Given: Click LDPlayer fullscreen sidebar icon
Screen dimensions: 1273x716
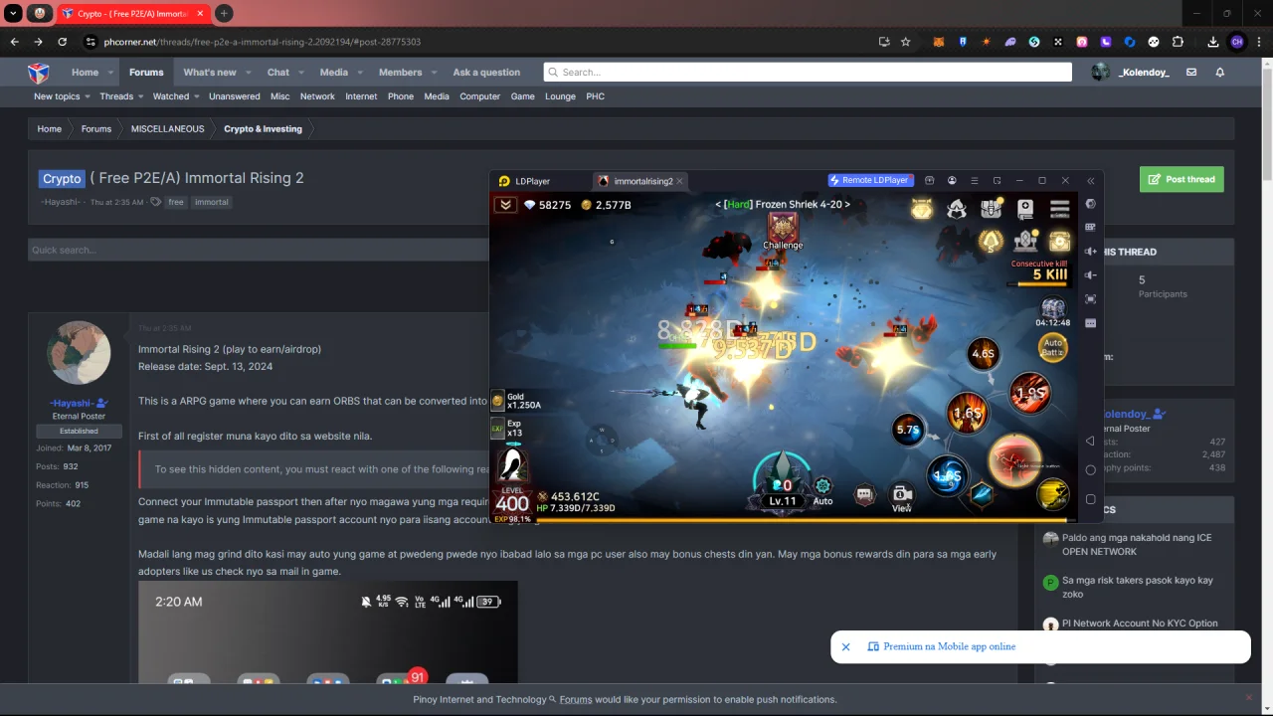Looking at the screenshot, I should coord(1091,299).
